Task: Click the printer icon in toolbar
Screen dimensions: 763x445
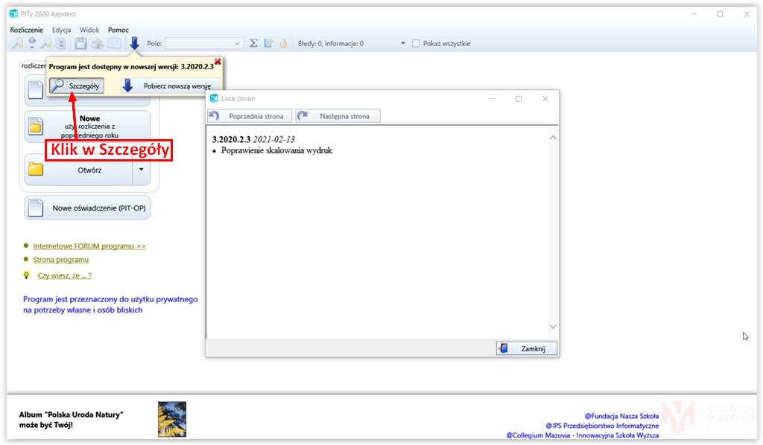Action: coord(97,43)
